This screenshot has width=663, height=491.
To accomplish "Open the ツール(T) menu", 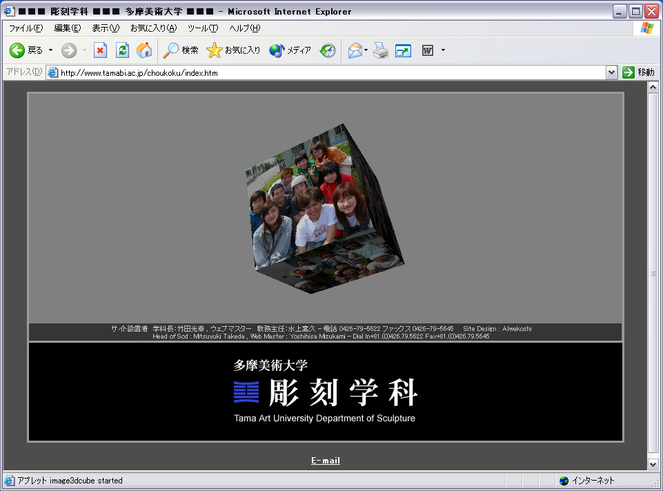I will click(x=203, y=28).
